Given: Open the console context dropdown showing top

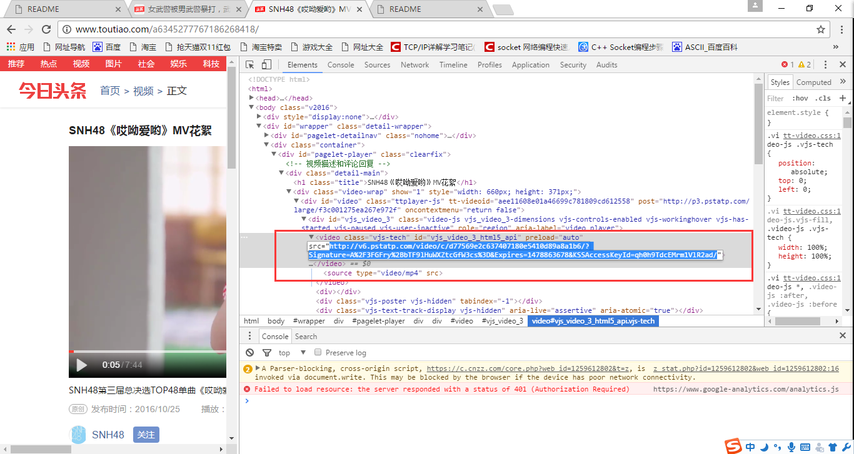Looking at the screenshot, I should pos(291,353).
